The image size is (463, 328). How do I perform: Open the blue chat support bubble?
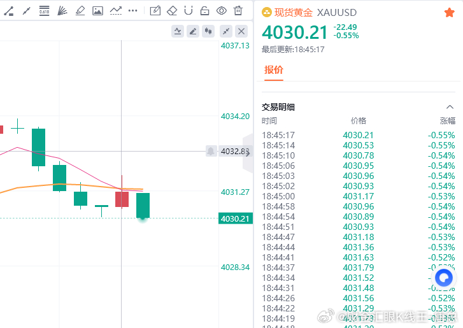(x=444, y=278)
